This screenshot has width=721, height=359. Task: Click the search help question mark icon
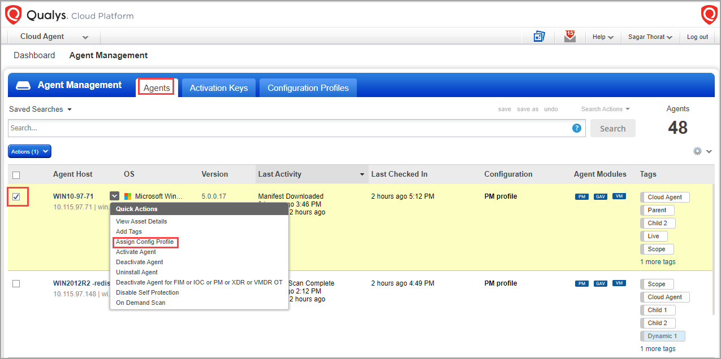(576, 128)
